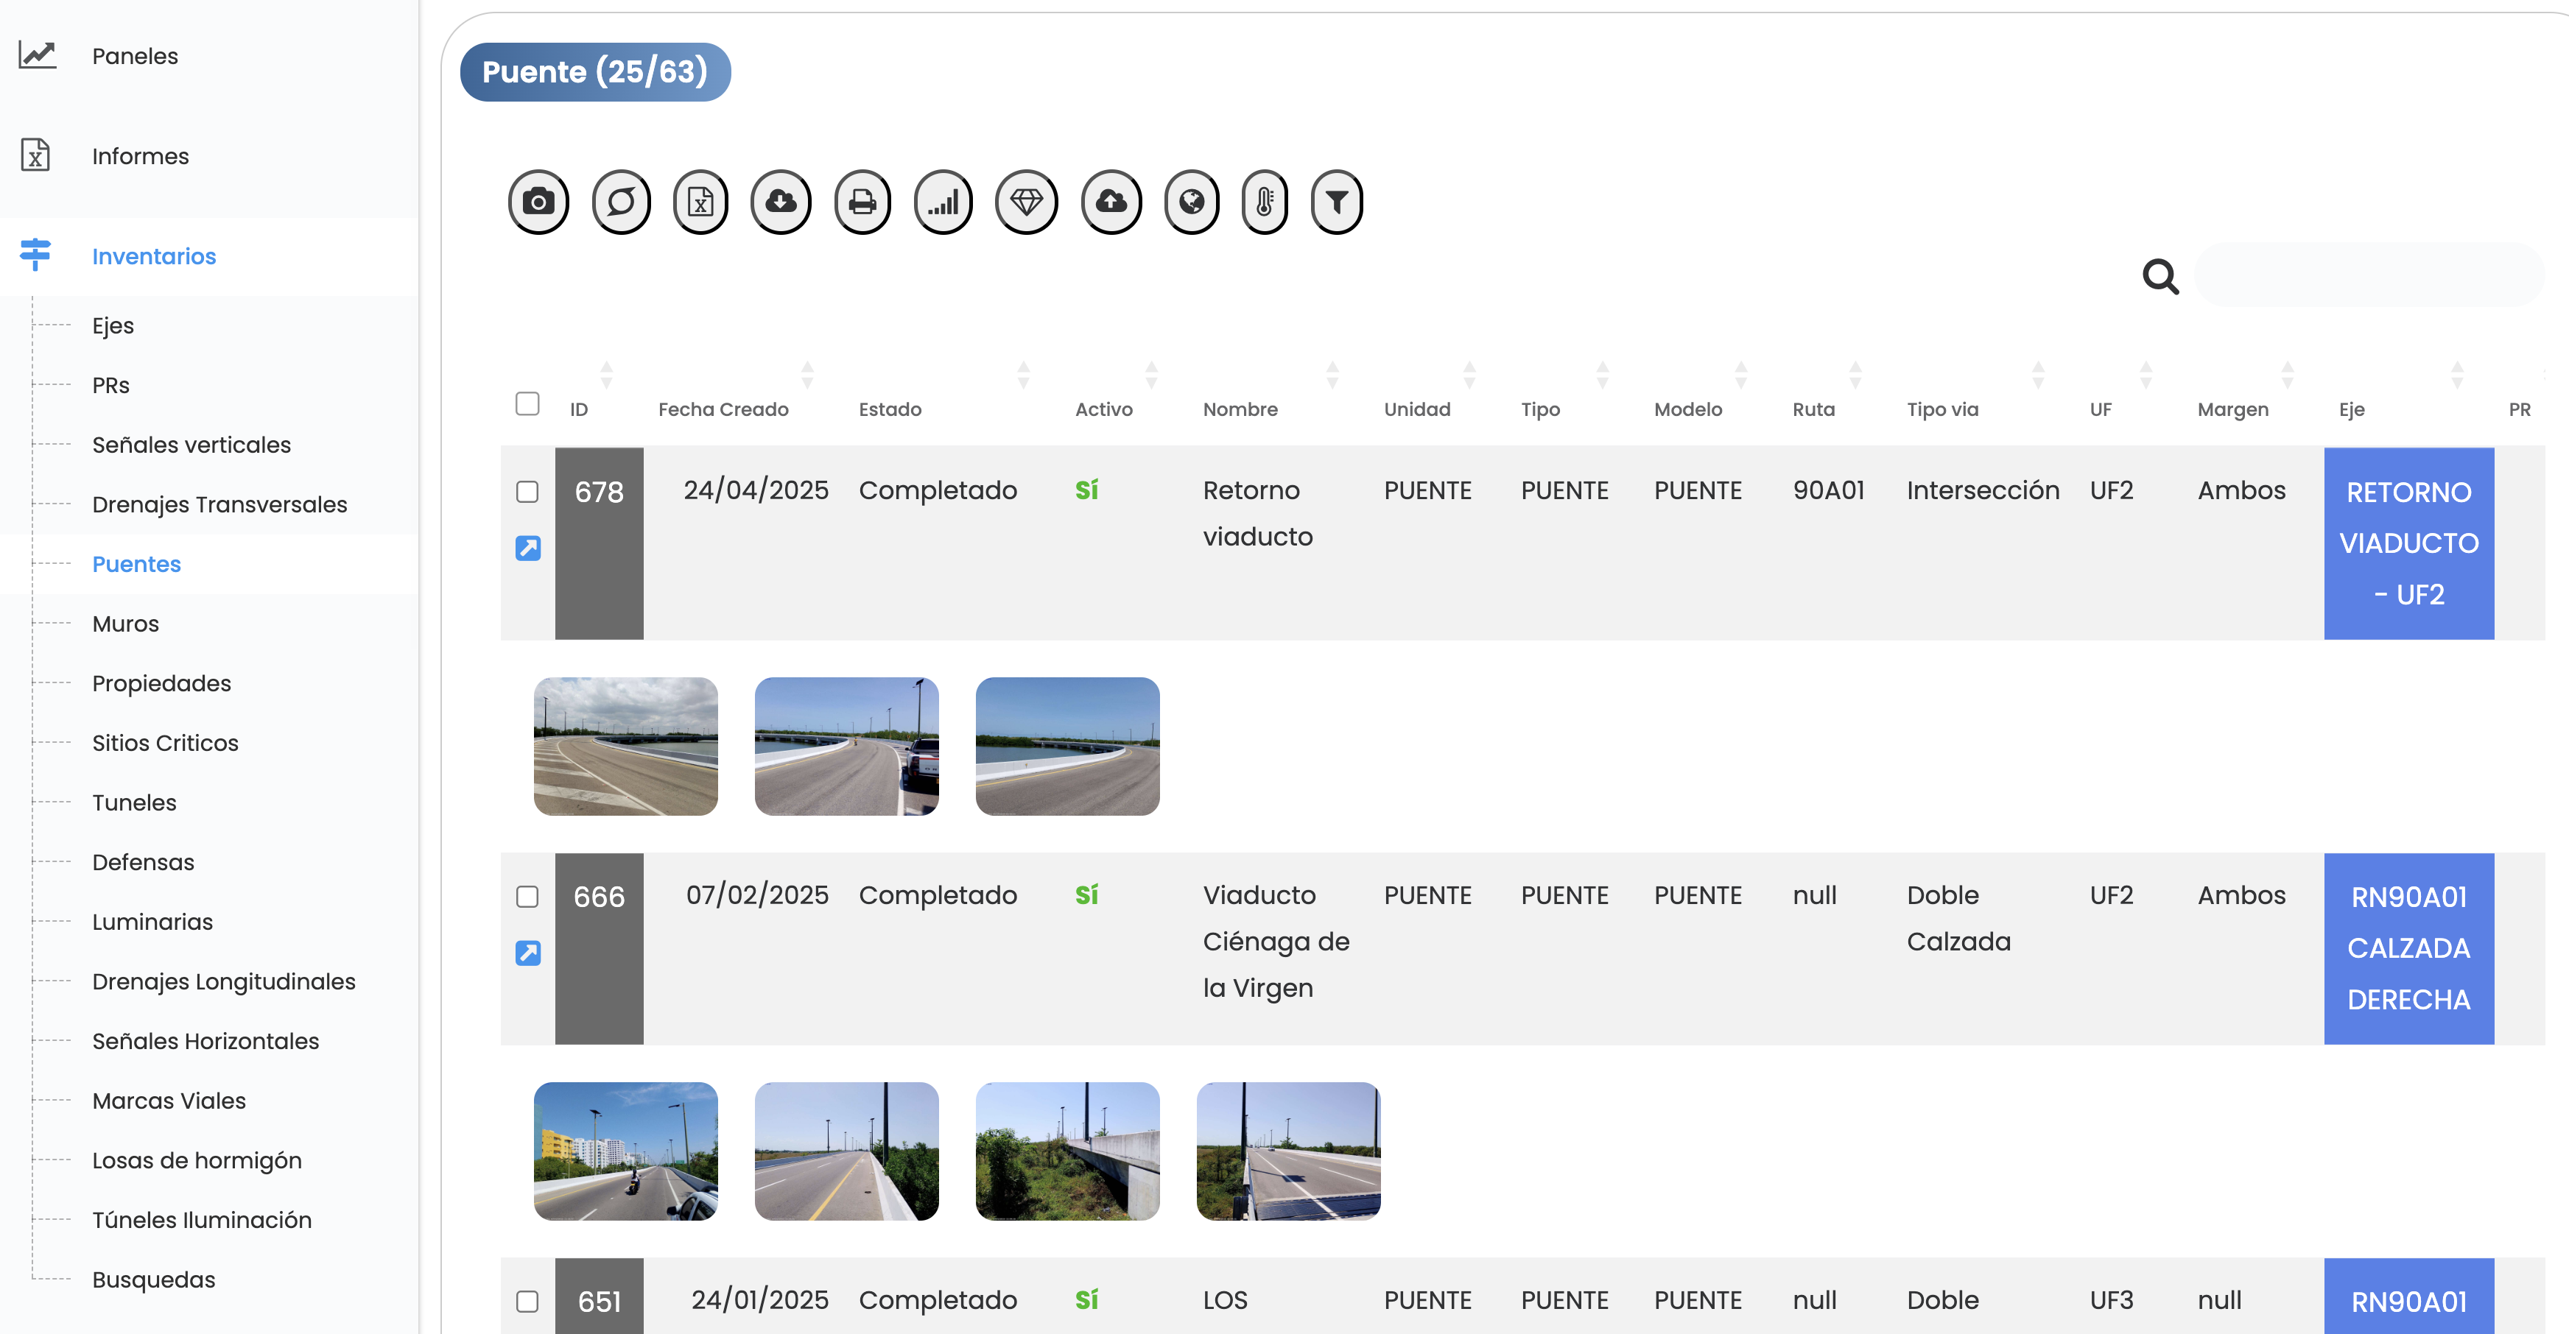Click the cloud download icon
Viewport: 2569px width, 1334px height.
tap(781, 202)
